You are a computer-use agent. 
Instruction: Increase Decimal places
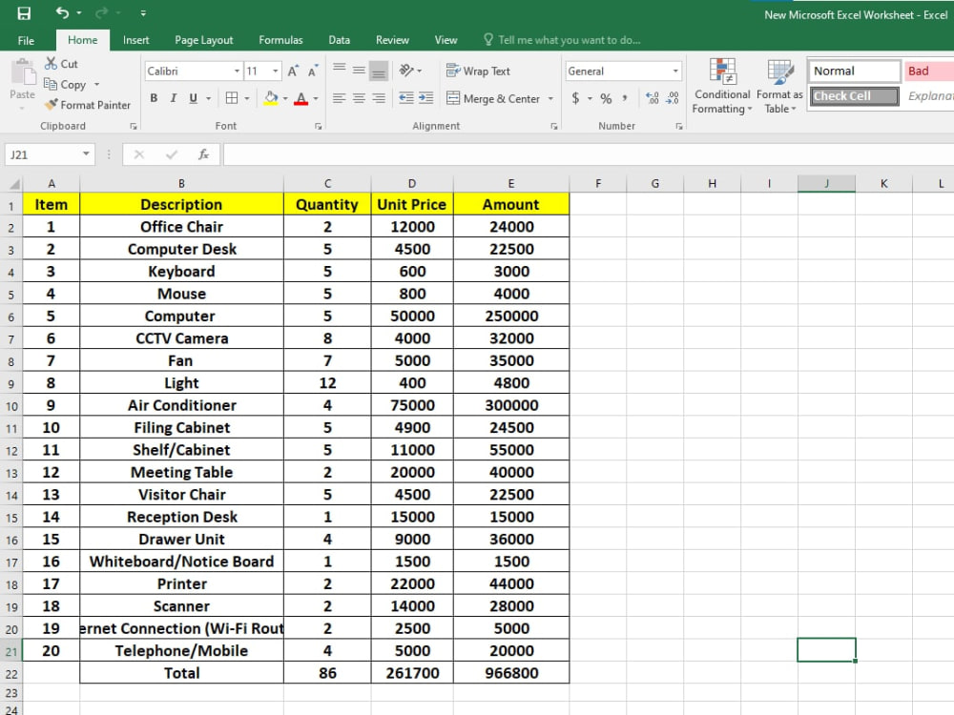click(653, 98)
